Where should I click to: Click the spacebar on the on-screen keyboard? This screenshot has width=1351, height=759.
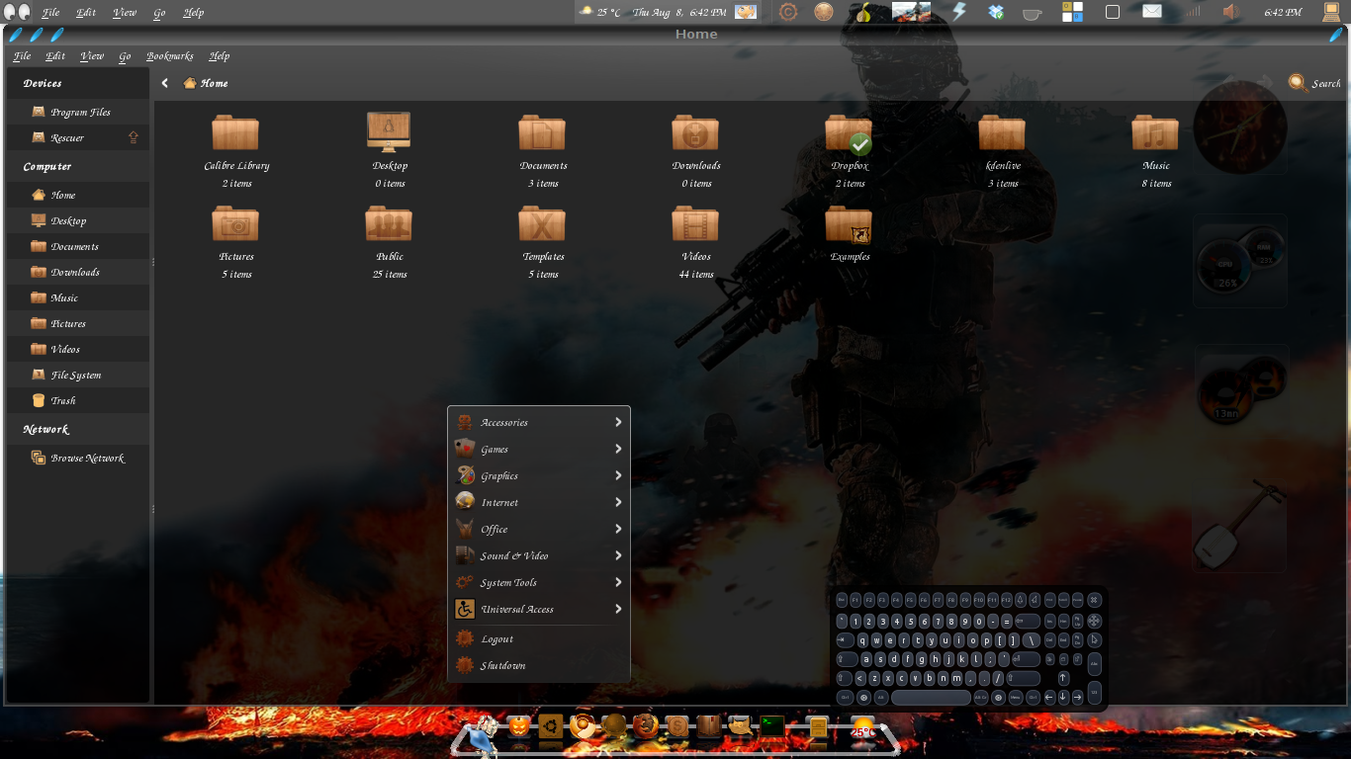(x=931, y=697)
